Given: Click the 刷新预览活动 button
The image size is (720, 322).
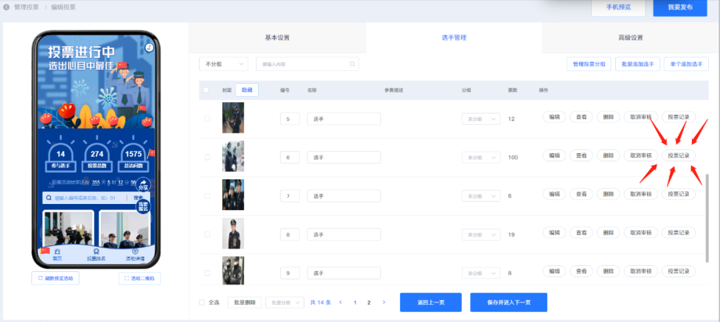Looking at the screenshot, I should point(55,278).
